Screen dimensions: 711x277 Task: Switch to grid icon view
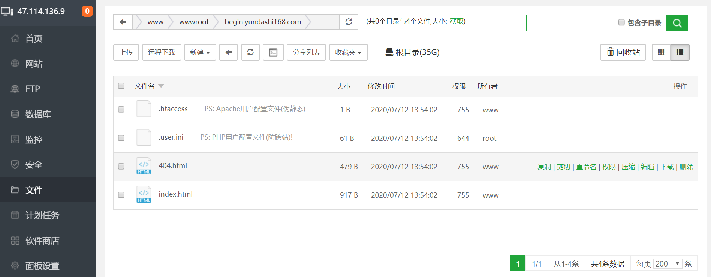coord(661,52)
